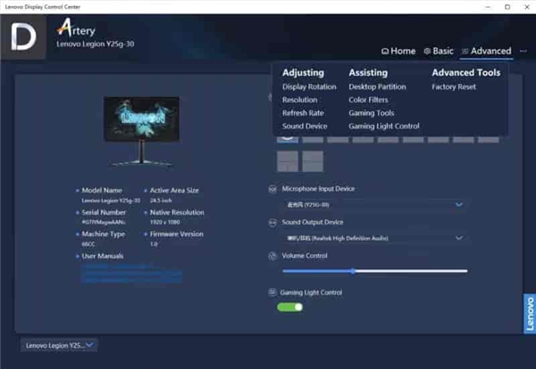This screenshot has height=369, width=536.
Task: Choose Resolution in the Adjusting menu
Action: [300, 100]
